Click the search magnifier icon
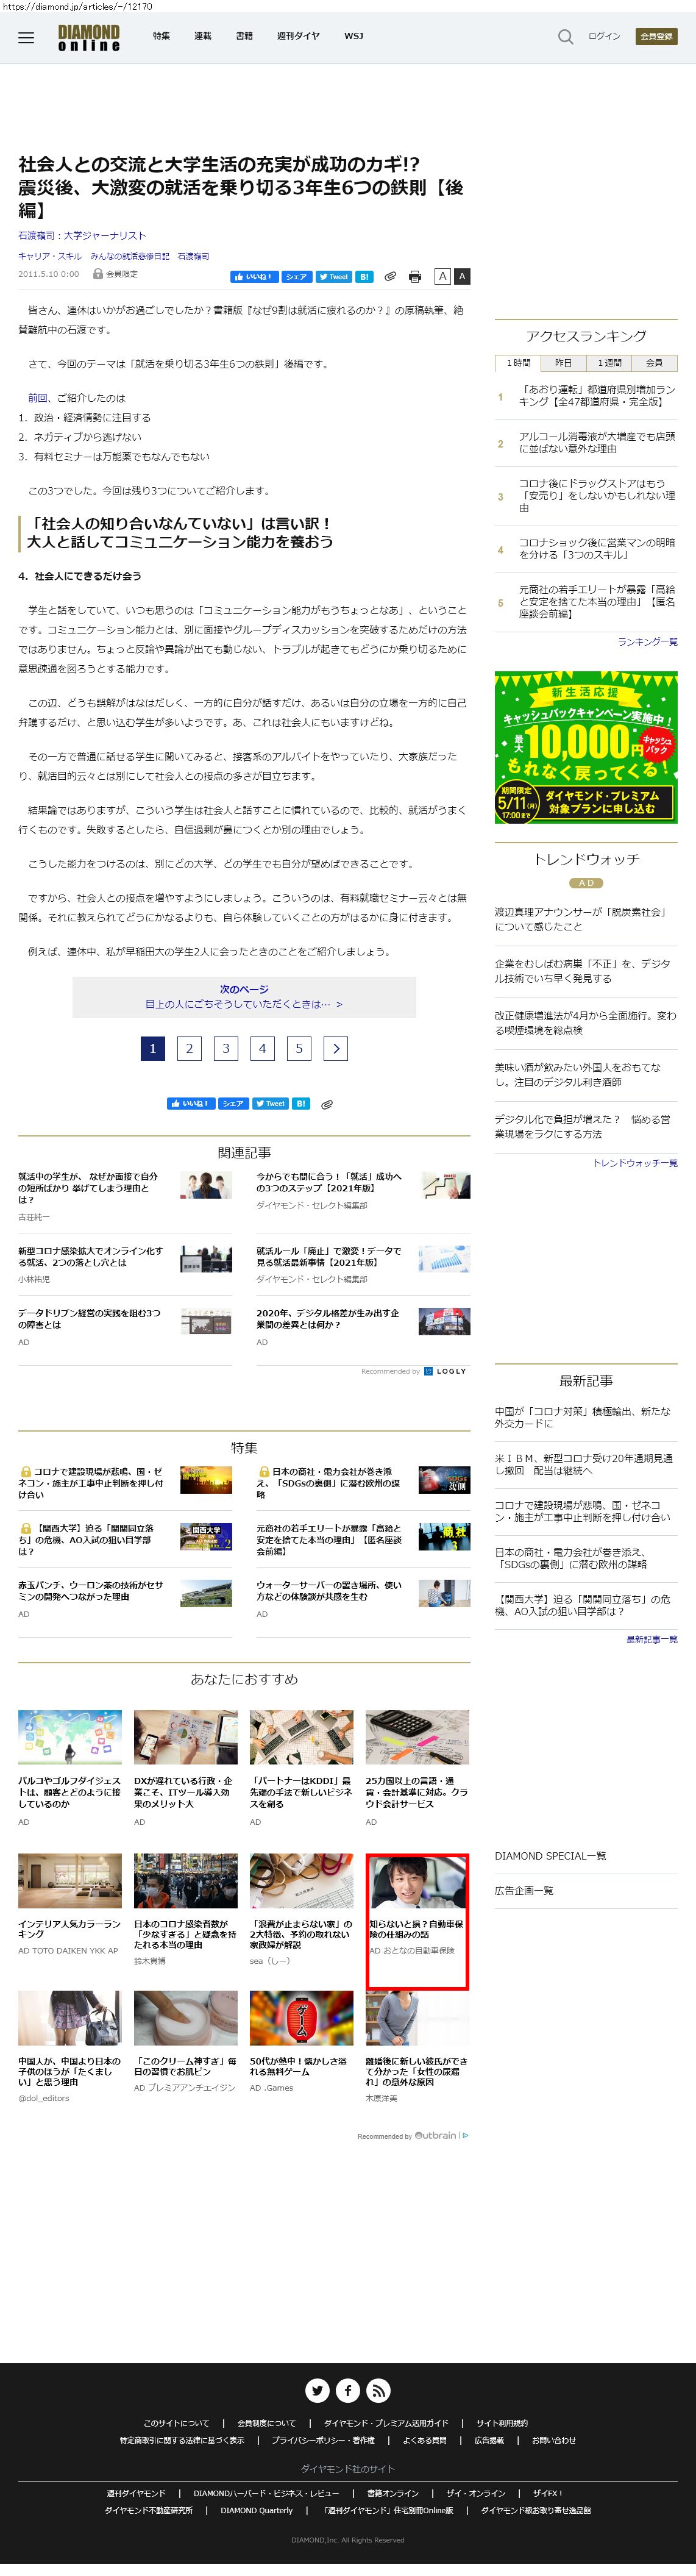This screenshot has height=2576, width=696. click(x=565, y=37)
